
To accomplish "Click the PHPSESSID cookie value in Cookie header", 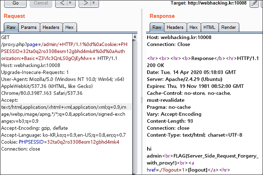I will pos(83,142).
